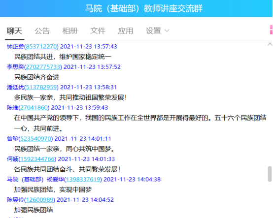
Task: Open QQ number link 1592344766
Action: [x=37, y=159]
